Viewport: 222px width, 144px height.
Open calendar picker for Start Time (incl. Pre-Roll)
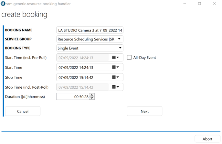(x=116, y=57)
